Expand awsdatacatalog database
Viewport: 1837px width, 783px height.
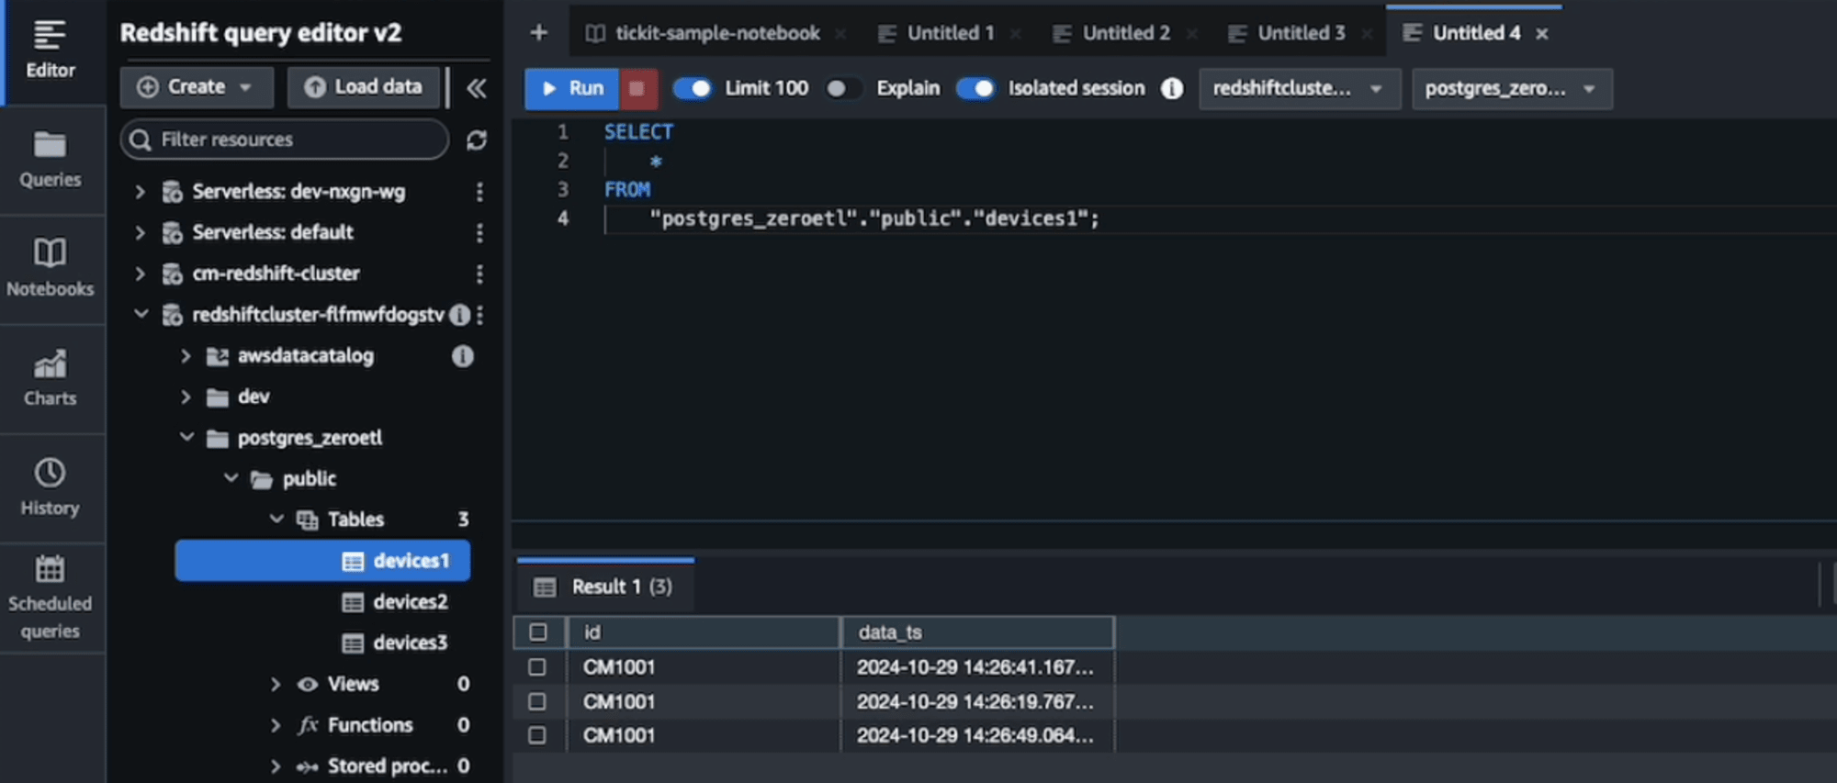coord(186,356)
